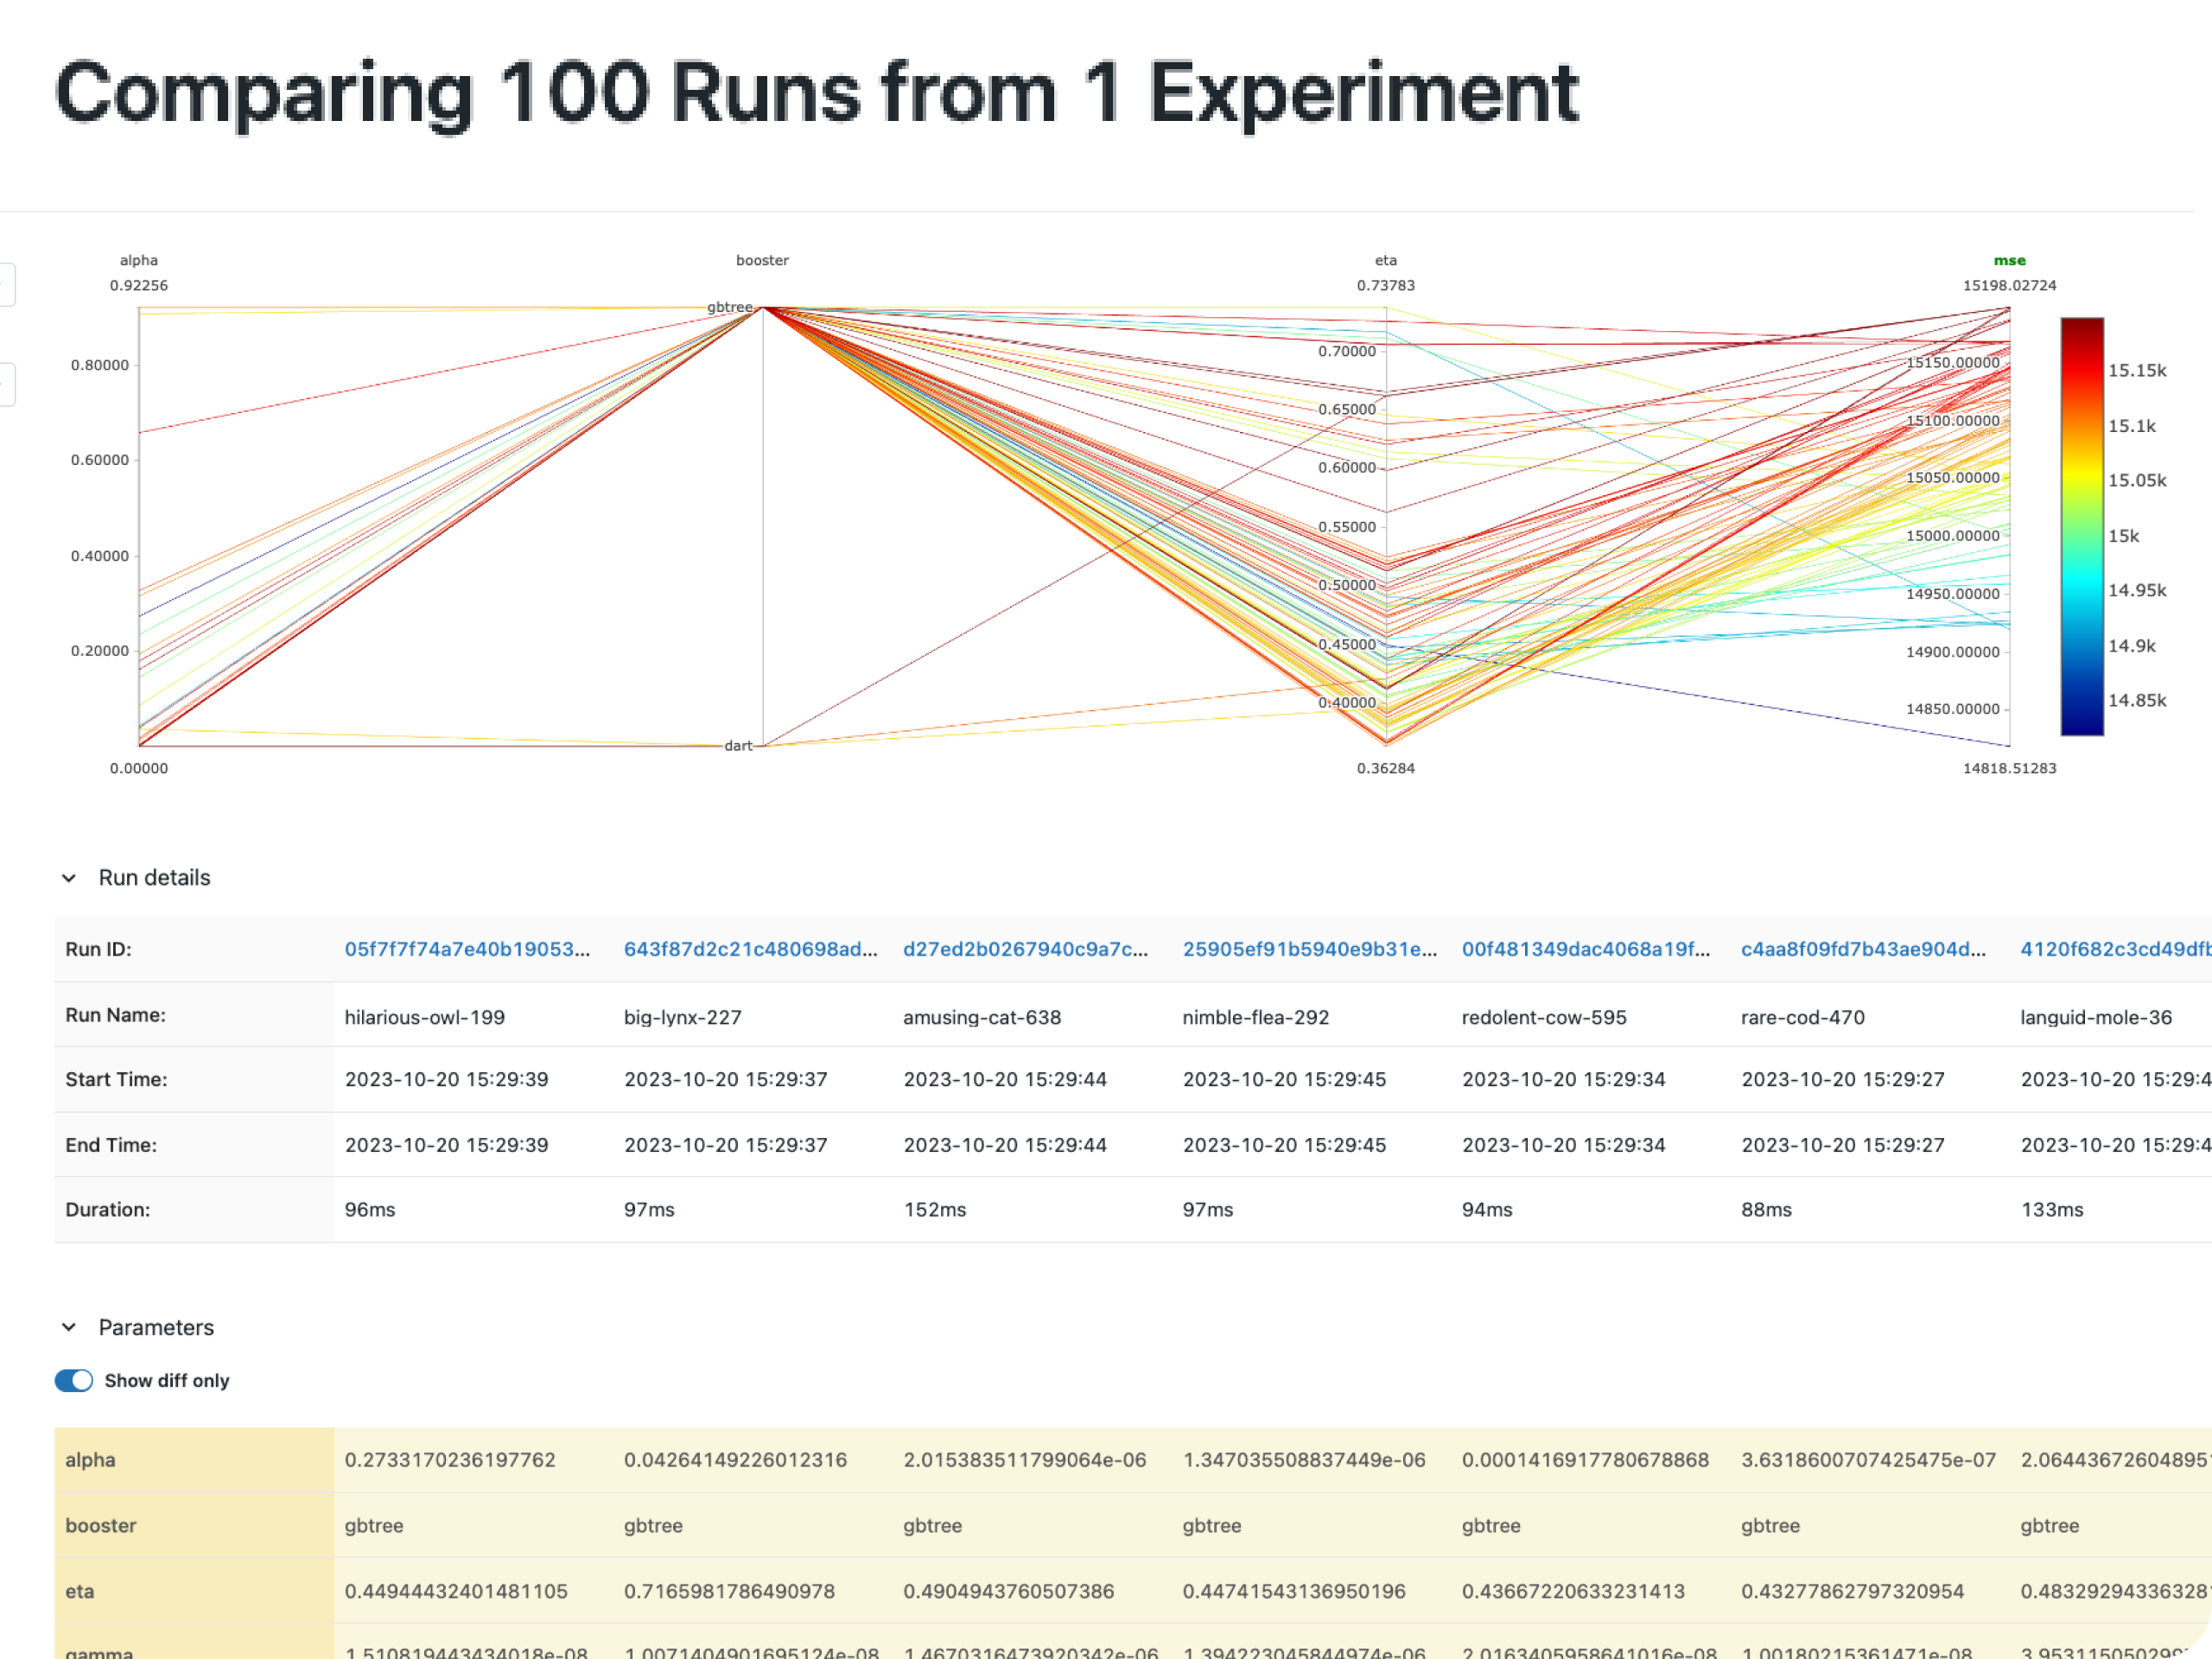2212x1659 pixels.
Task: Toggle the Show diff only switch
Action: [74, 1380]
